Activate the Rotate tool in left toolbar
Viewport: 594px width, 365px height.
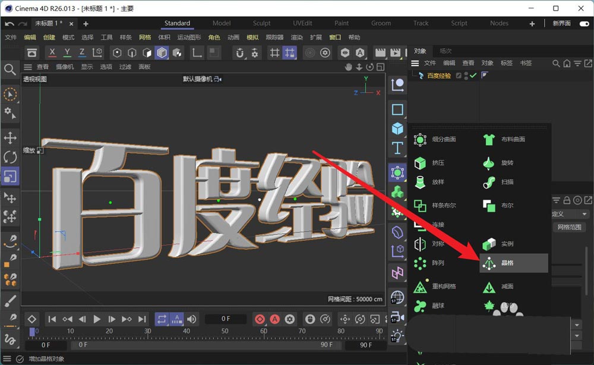(10, 157)
